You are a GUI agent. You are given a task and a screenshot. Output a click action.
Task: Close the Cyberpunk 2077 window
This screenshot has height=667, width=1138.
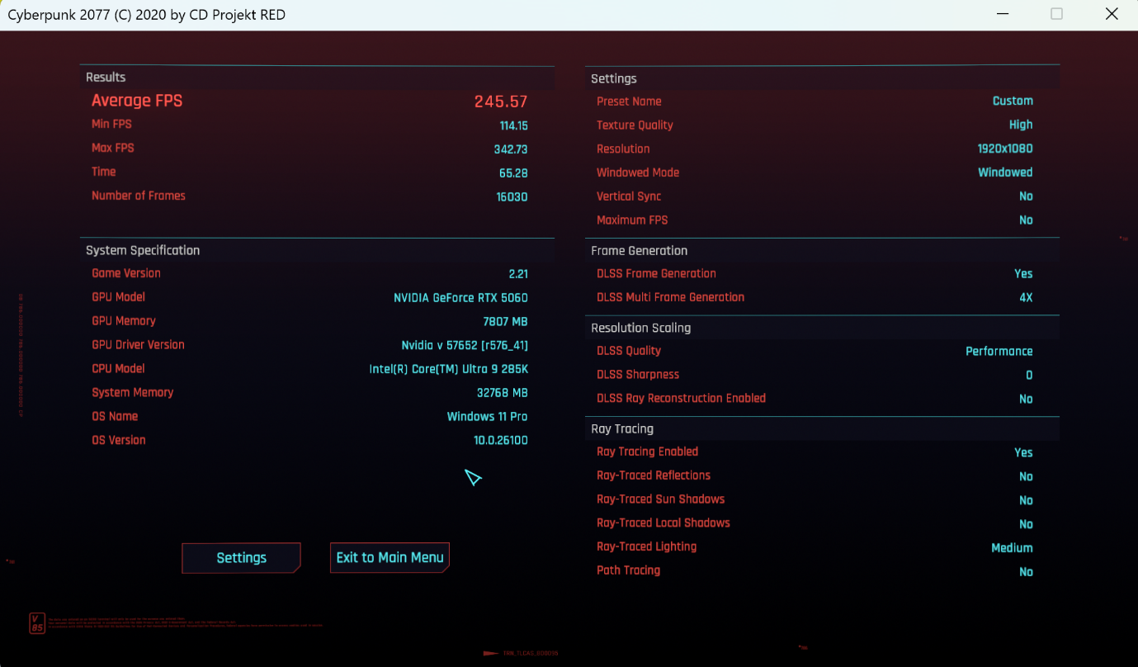pyautogui.click(x=1112, y=15)
